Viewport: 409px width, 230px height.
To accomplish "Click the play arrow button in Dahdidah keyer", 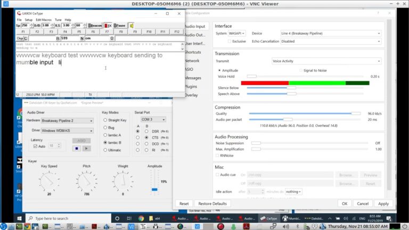I will (x=87, y=149).
